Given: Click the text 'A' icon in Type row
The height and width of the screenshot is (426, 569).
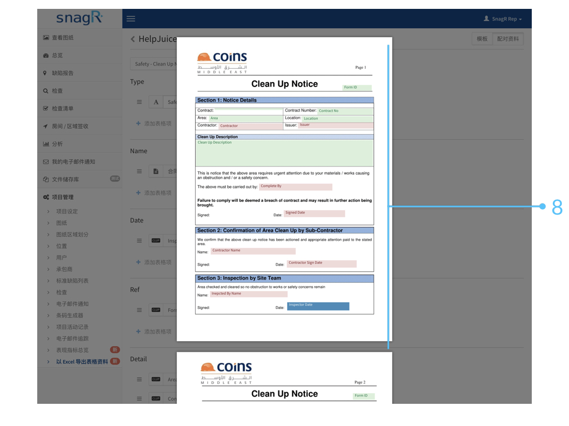Looking at the screenshot, I should (x=156, y=102).
